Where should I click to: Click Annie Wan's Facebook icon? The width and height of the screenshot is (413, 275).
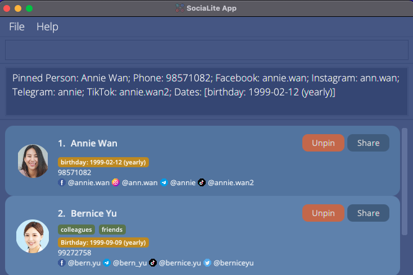coord(62,182)
